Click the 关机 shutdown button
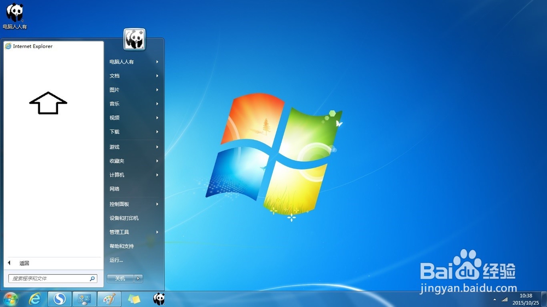 coord(120,279)
